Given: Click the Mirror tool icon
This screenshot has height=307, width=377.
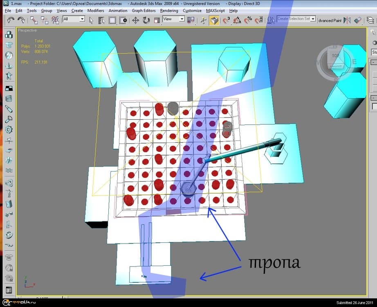Looking at the screenshot, I should pyautogui.click(x=347, y=20).
